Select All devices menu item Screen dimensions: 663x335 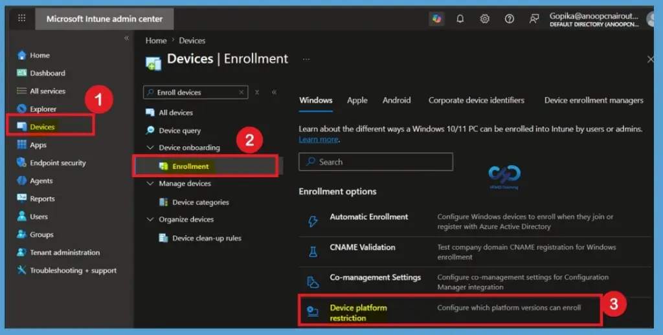point(176,113)
